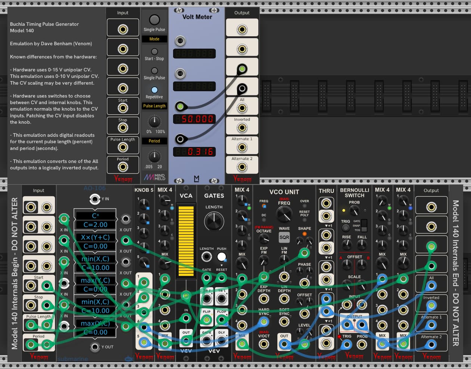471x369 pixels.
Task: Click the Alternate 2 jack on top Output module
Action: [x=242, y=167]
